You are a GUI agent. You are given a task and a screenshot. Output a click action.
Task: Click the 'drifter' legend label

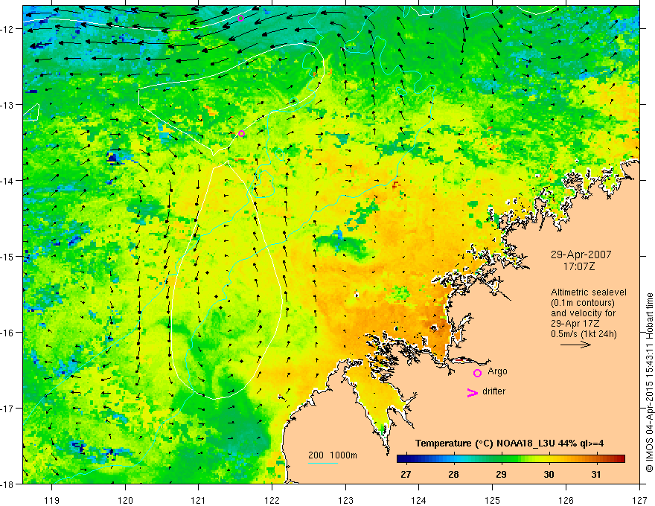pyautogui.click(x=493, y=391)
